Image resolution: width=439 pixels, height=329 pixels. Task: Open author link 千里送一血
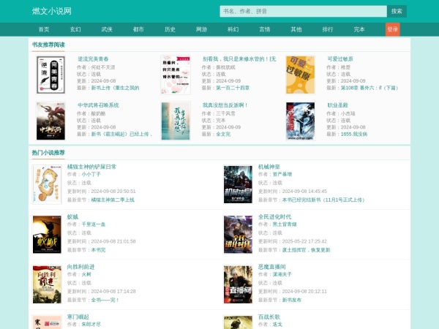point(93,224)
